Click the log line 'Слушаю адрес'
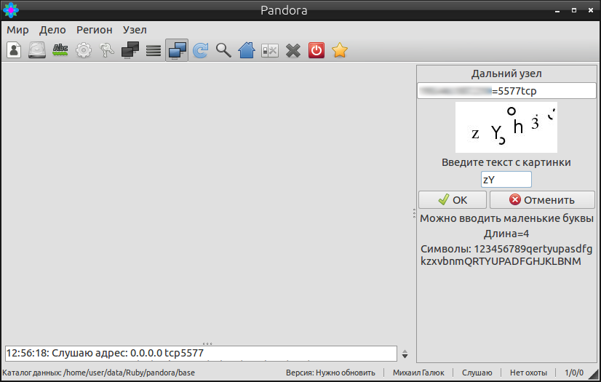This screenshot has width=601, height=382. pos(105,353)
